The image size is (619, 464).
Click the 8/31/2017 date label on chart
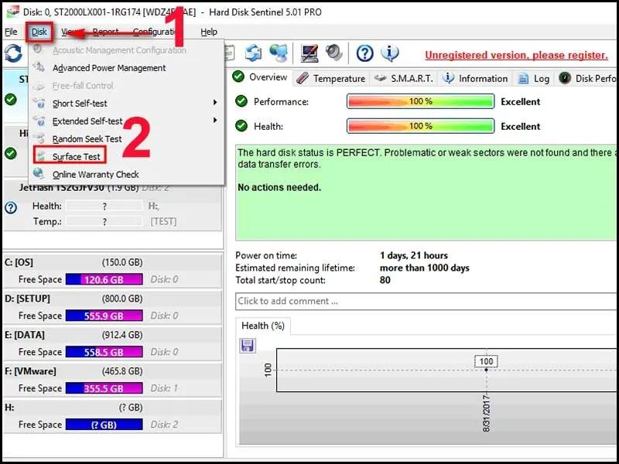[x=487, y=412]
